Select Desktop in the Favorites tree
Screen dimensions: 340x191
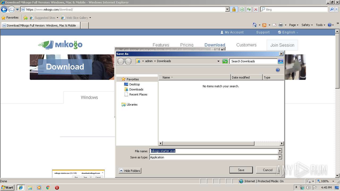pyautogui.click(x=132, y=84)
